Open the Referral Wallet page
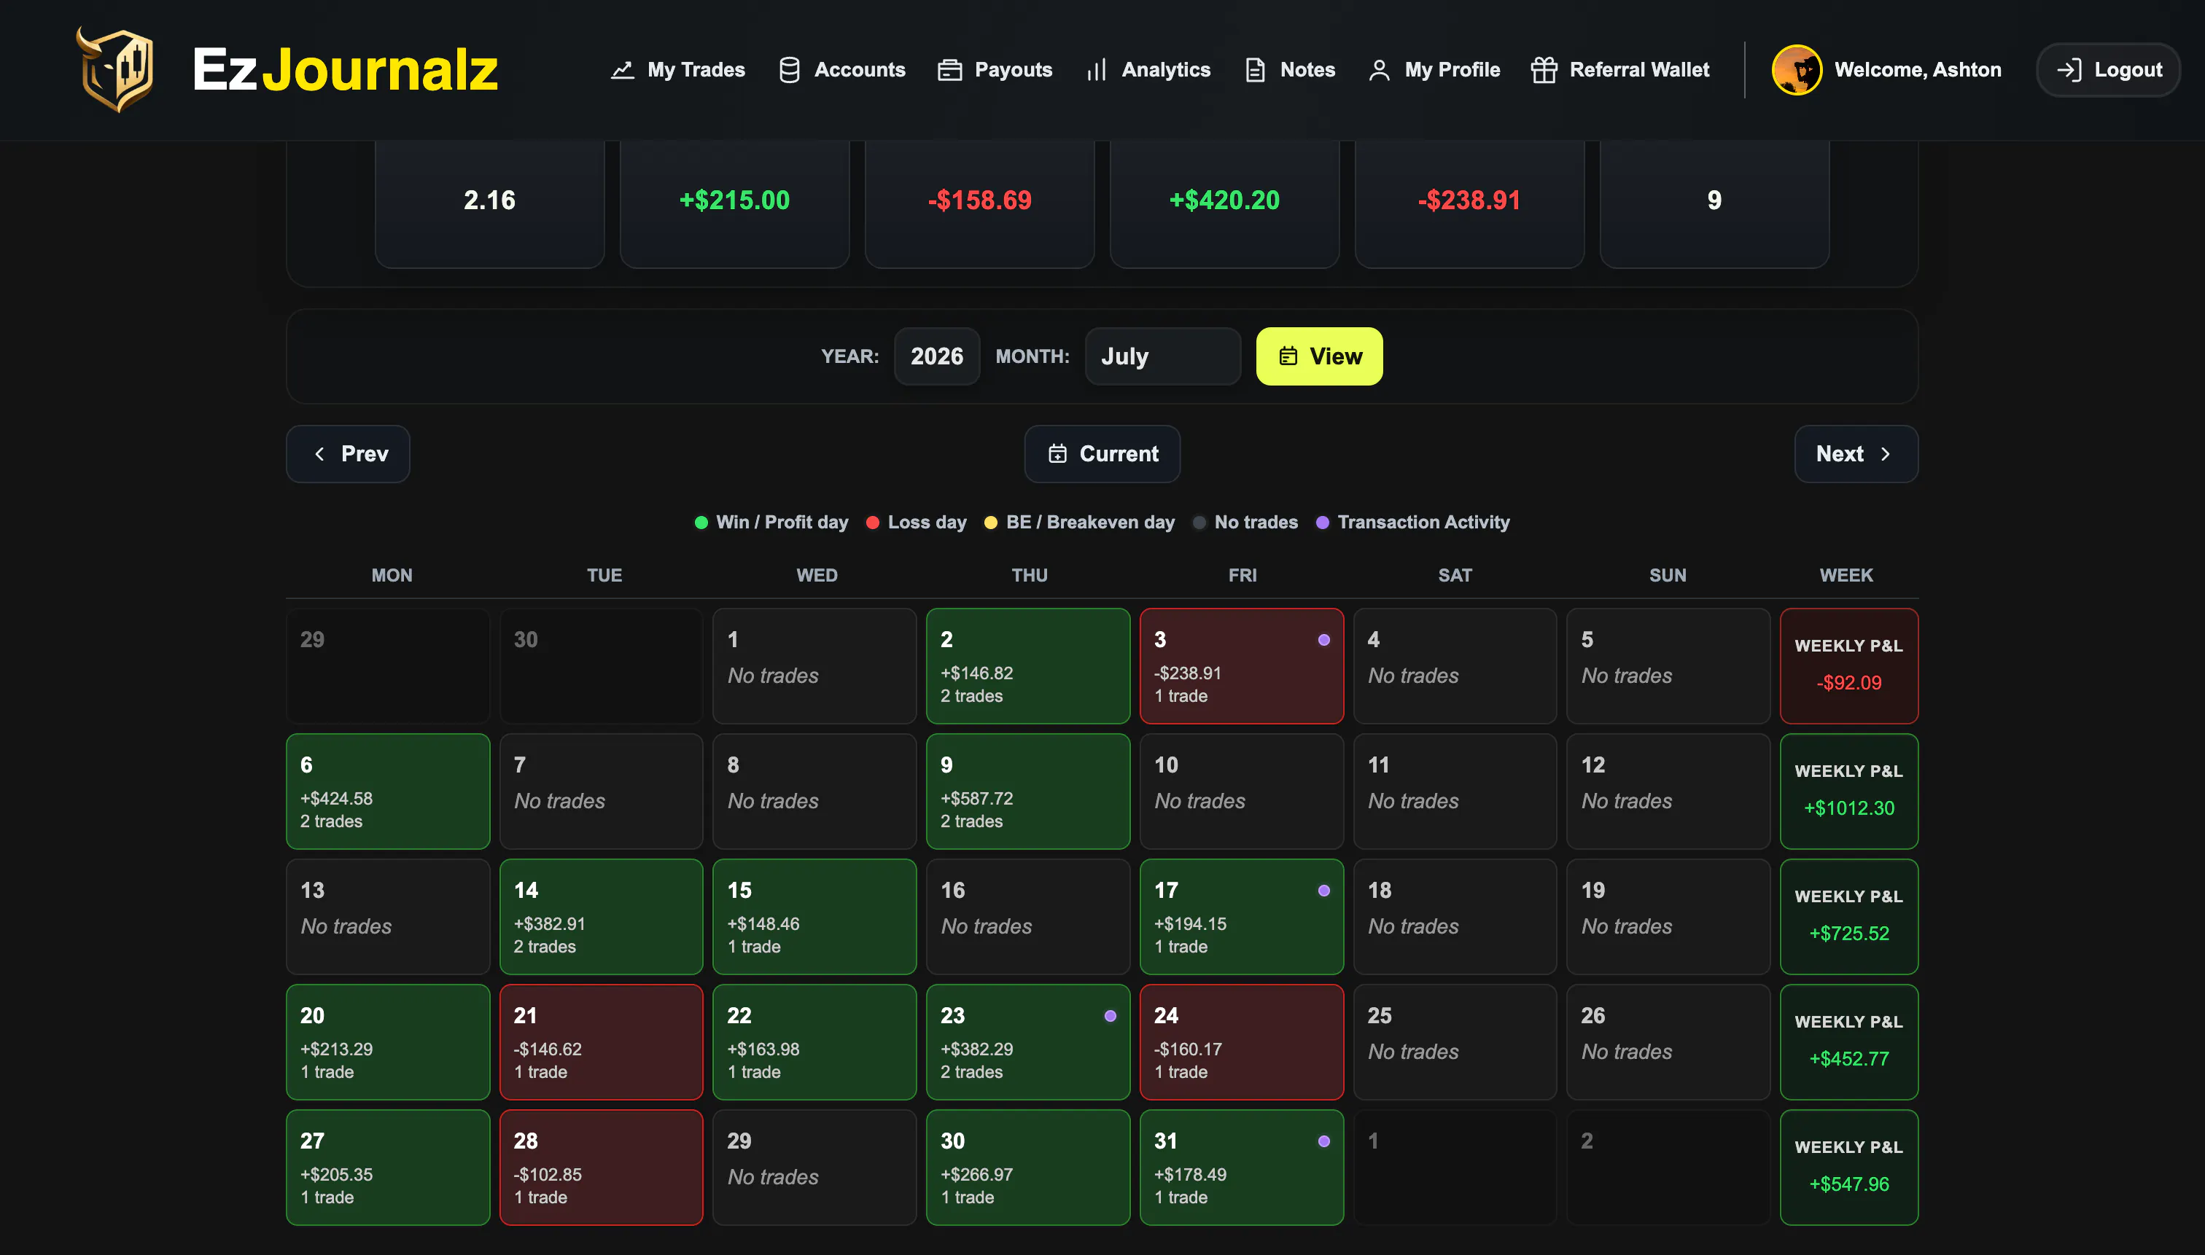2205x1255 pixels. [1620, 70]
